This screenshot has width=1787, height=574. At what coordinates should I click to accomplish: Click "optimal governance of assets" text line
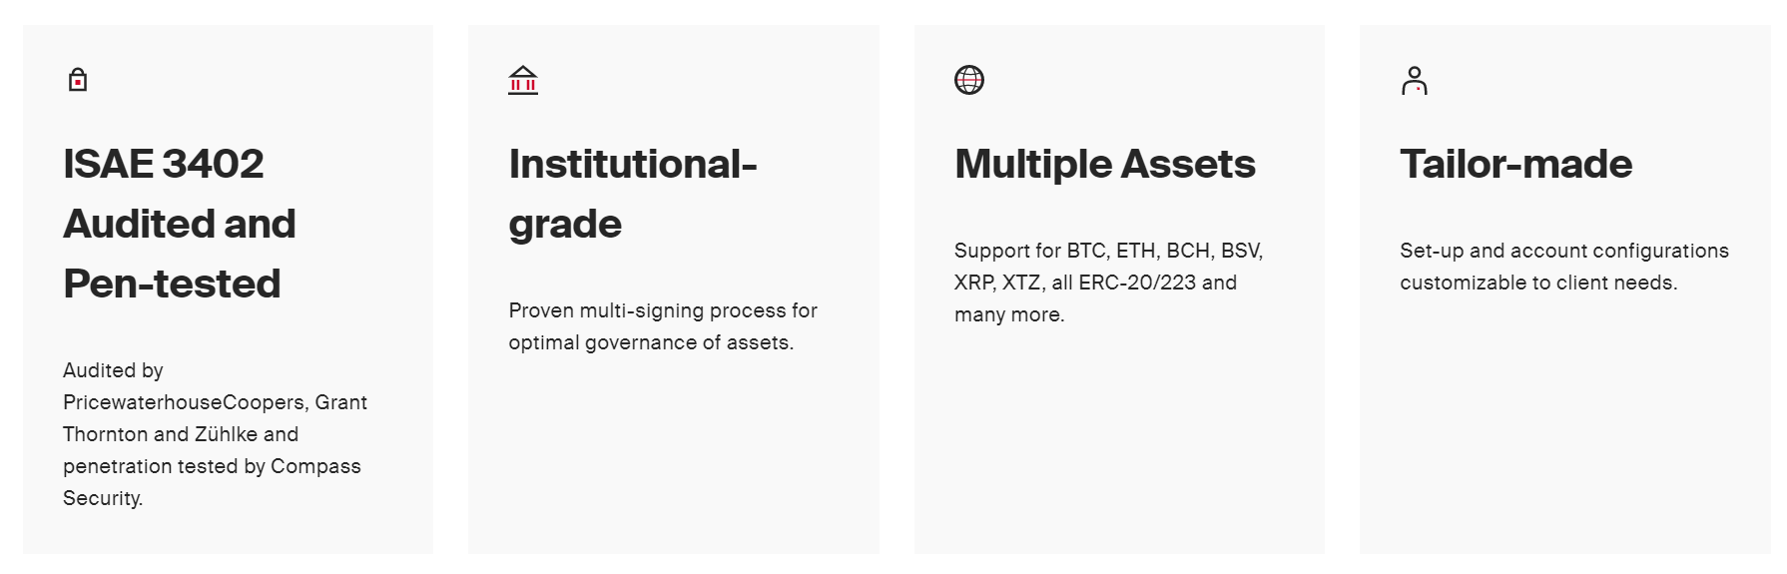pyautogui.click(x=651, y=342)
